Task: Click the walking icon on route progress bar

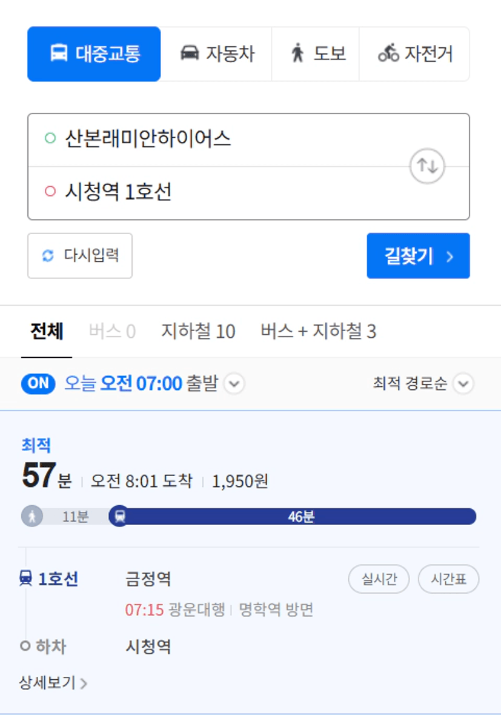Action: click(x=32, y=517)
